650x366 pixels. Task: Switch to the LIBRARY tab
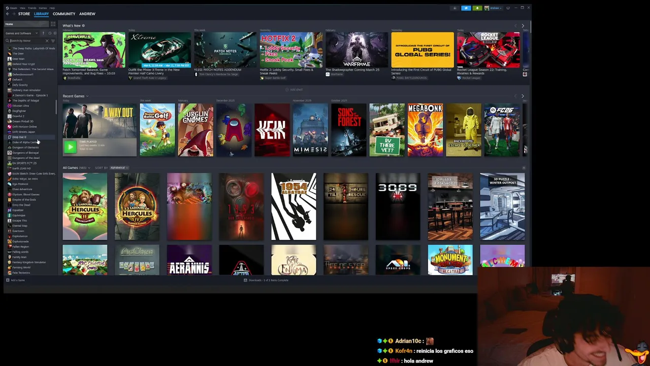click(41, 14)
